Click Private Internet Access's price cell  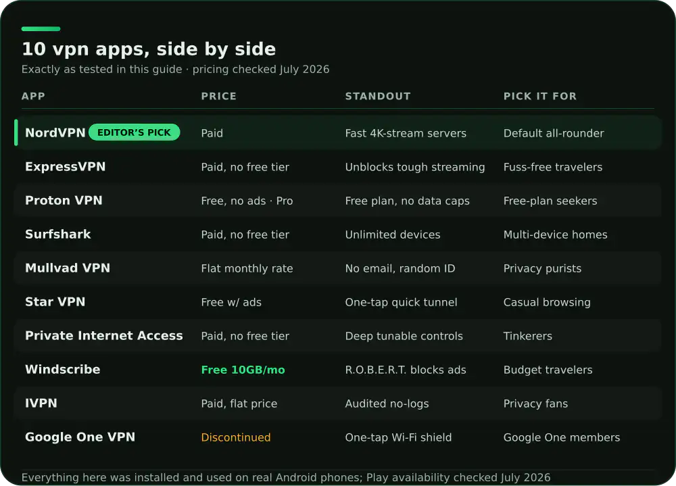click(x=245, y=336)
